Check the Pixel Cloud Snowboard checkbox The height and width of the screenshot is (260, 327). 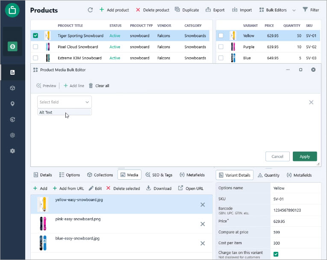[x=35, y=47]
